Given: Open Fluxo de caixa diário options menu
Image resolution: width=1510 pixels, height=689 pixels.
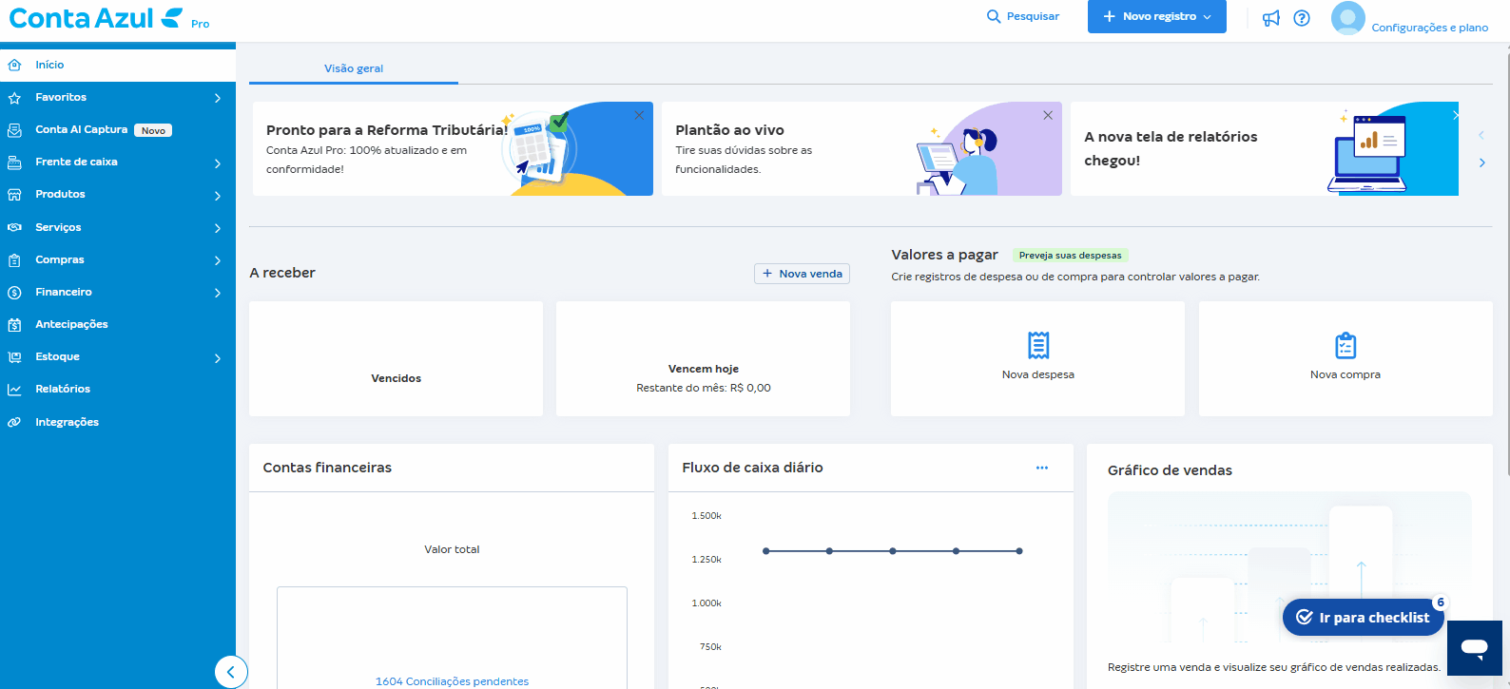Looking at the screenshot, I should coord(1042,468).
